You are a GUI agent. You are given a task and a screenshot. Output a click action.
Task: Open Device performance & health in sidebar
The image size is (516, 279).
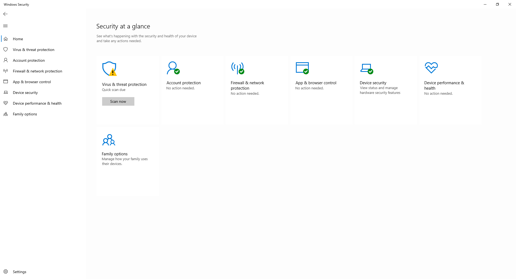[x=37, y=103]
